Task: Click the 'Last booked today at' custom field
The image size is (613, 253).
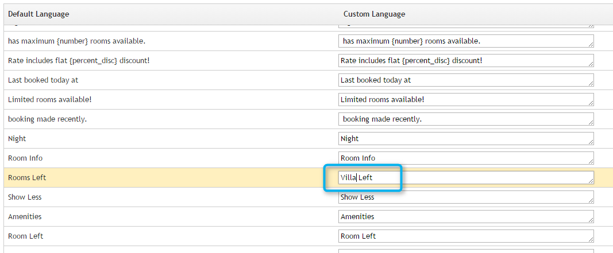Action: click(465, 80)
